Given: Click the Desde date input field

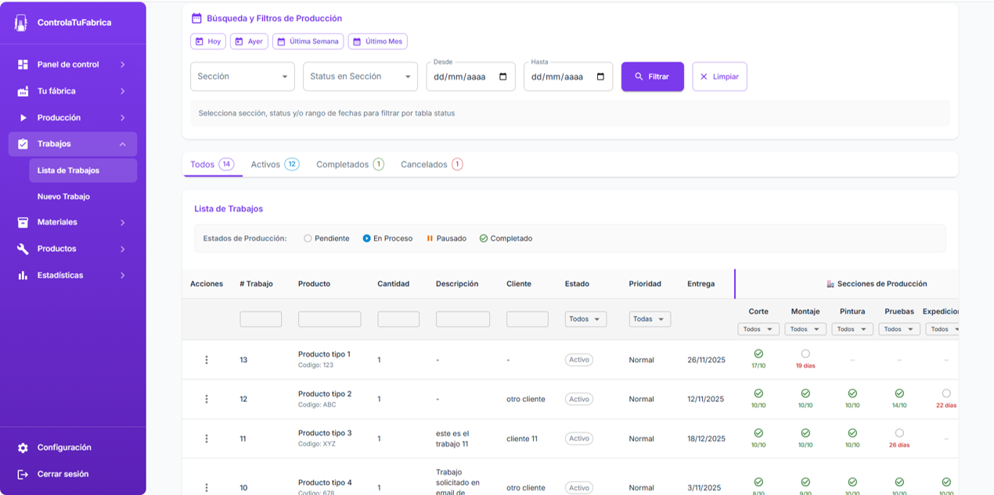Looking at the screenshot, I should (466, 77).
